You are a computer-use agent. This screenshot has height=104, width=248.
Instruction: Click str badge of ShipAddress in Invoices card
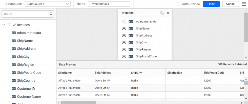click(131, 36)
